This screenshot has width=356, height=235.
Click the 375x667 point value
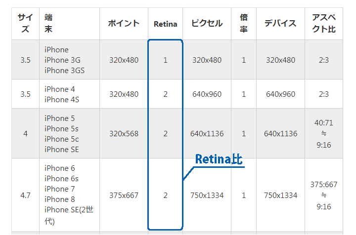[124, 196]
